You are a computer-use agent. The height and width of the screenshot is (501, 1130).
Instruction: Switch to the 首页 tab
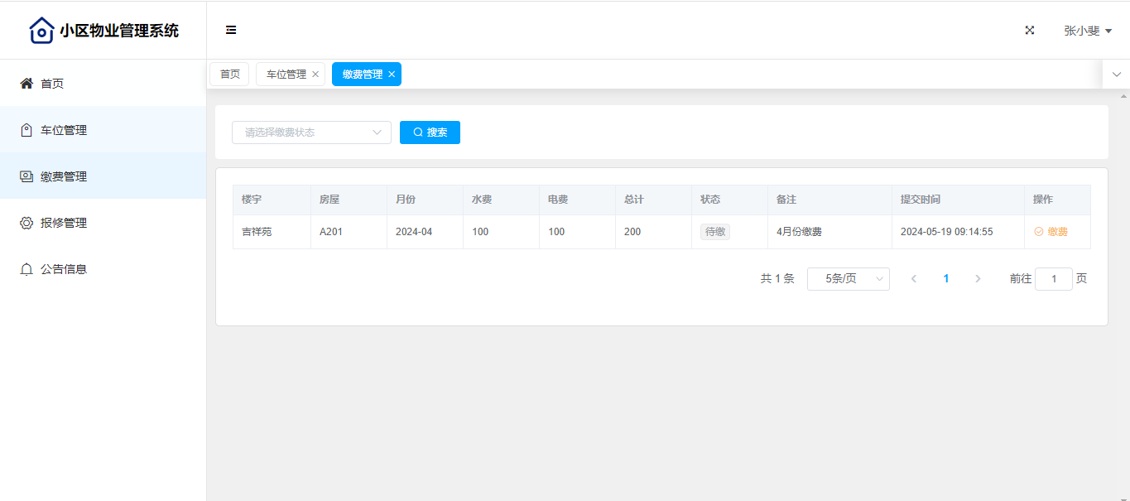pos(229,75)
